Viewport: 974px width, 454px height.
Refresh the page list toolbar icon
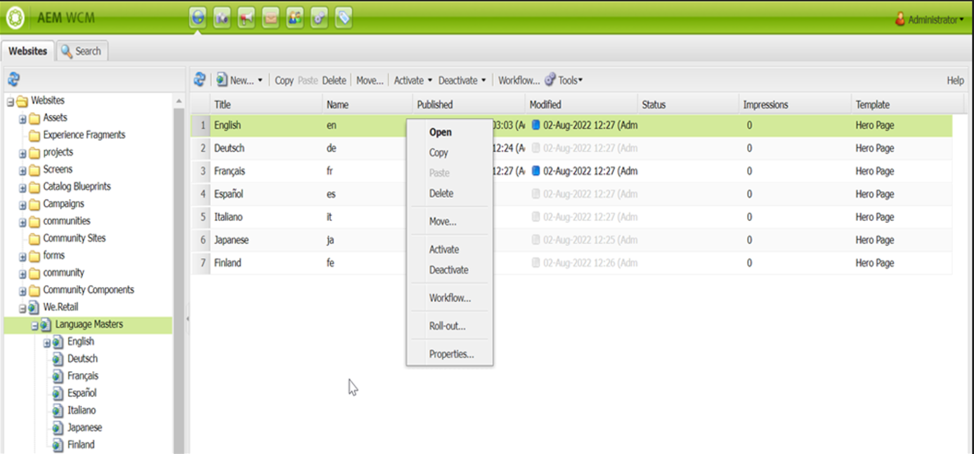click(x=199, y=80)
